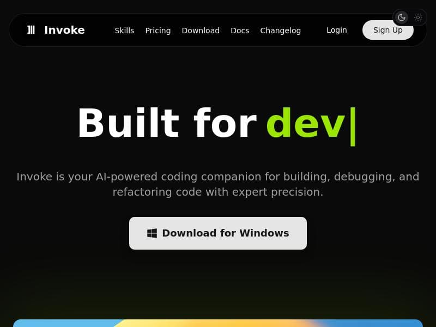Click the colorful preview image at bottom
The image size is (436, 327).
218,323
